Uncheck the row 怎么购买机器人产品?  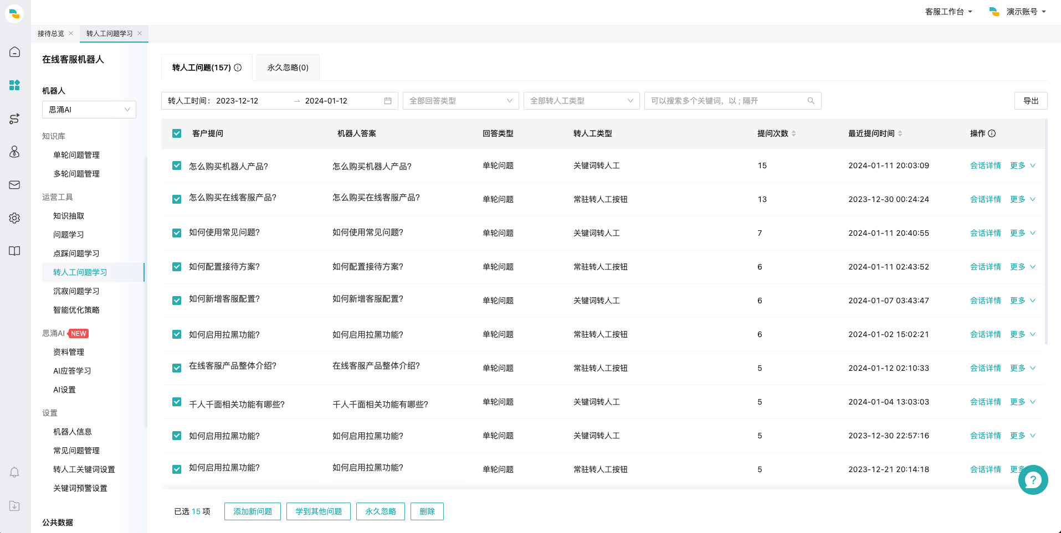(x=177, y=165)
